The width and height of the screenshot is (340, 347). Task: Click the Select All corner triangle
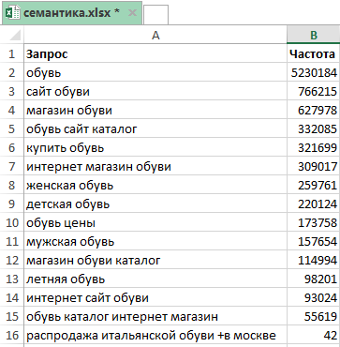coord(15,35)
